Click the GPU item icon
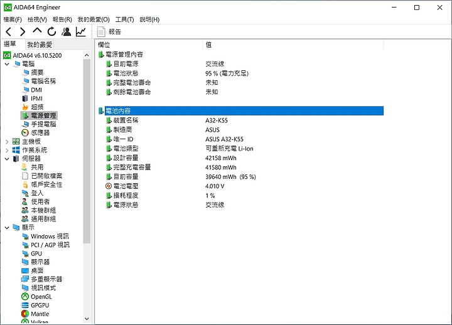 click(x=26, y=253)
